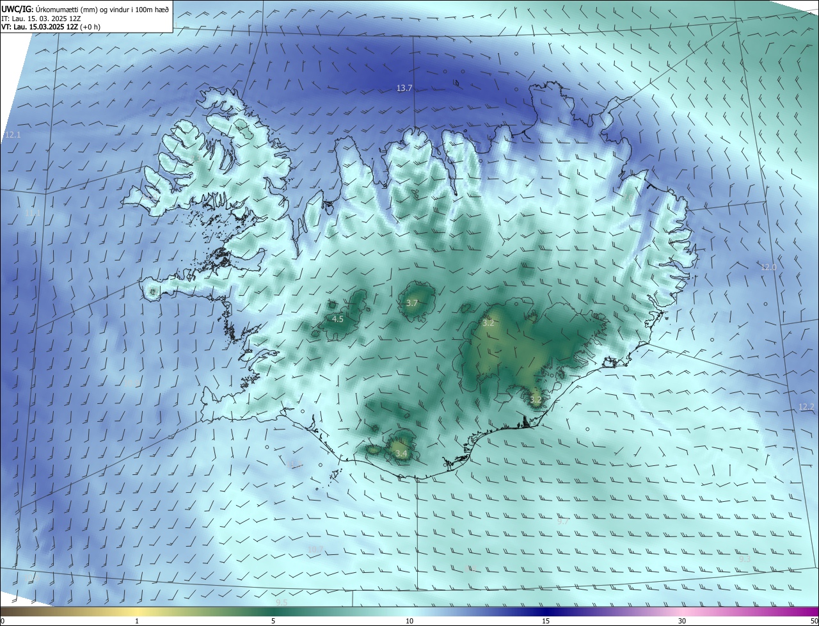This screenshot has width=819, height=626.
Task: Click the 9.5 value above the color scale
Action: point(282,602)
